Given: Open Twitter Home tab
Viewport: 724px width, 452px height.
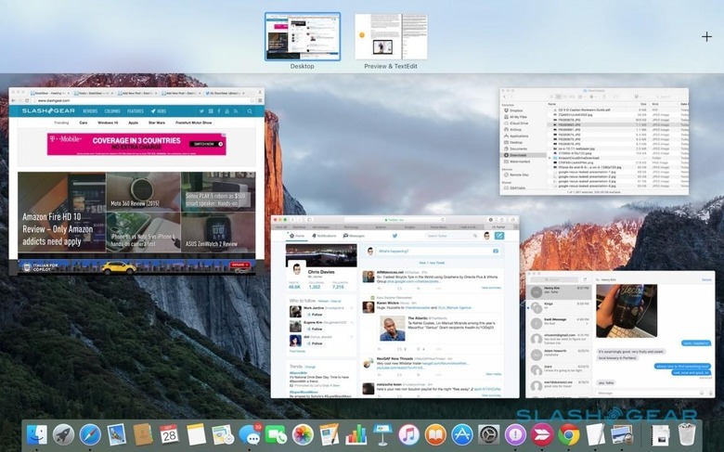Looking at the screenshot, I should pos(297,236).
